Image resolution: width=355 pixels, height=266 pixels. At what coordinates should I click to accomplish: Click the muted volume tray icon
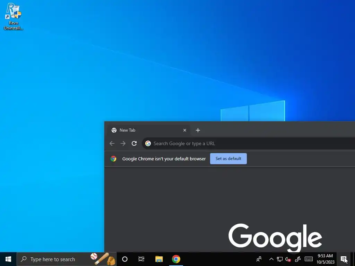tap(288, 259)
